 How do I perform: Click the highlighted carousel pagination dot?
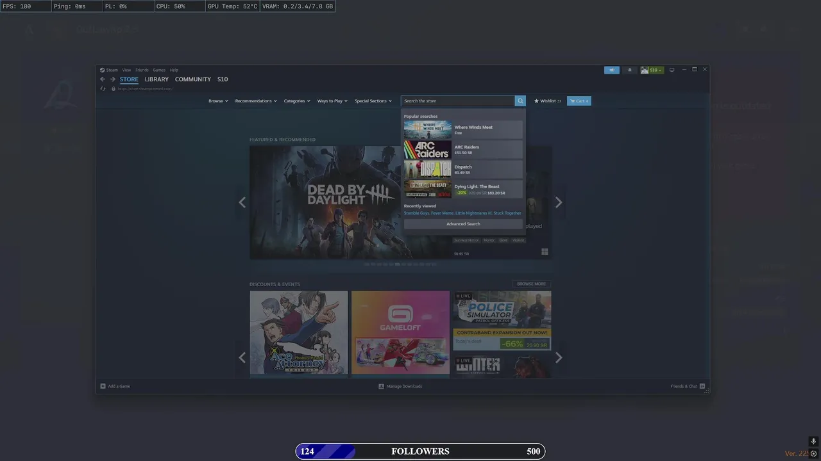coord(398,264)
